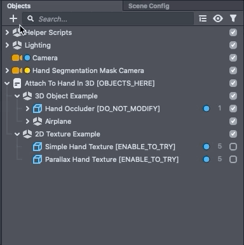The image size is (244, 245).
Task: Click the Attach To Hand script icon
Action: 17,83
